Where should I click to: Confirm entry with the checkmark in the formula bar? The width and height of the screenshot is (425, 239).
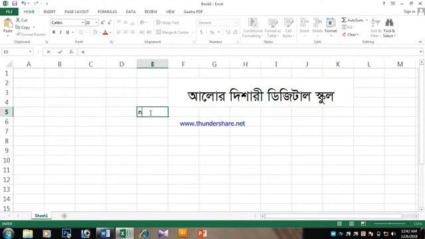tap(60, 52)
